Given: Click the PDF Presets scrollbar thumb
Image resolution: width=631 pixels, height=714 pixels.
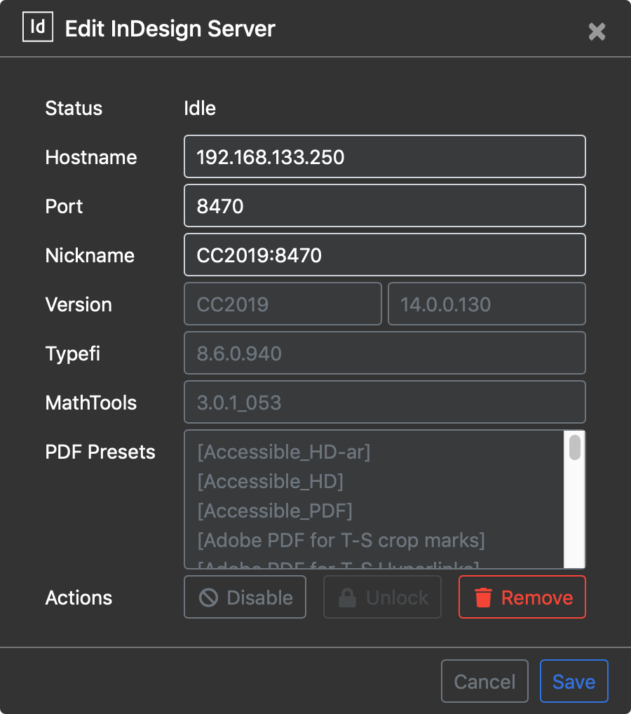Looking at the screenshot, I should (574, 447).
